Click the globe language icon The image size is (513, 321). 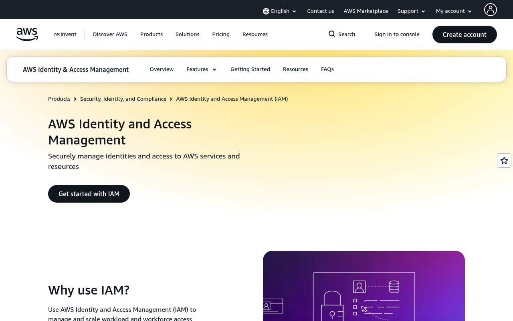pyautogui.click(x=266, y=11)
